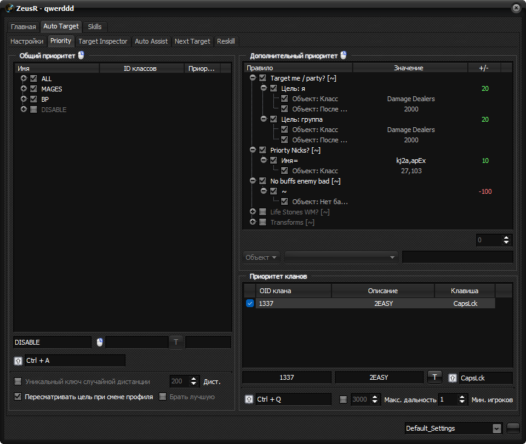Collapse the Priorty Nicks? rule node

click(x=253, y=150)
